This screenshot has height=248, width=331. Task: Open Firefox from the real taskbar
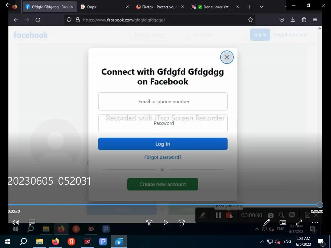click(x=56, y=242)
